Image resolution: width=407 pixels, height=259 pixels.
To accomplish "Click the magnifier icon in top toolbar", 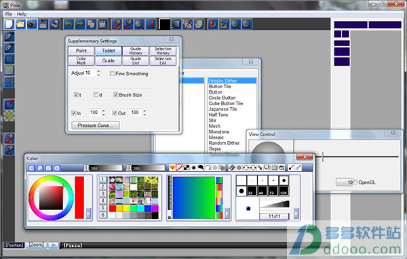I will point(139,24).
